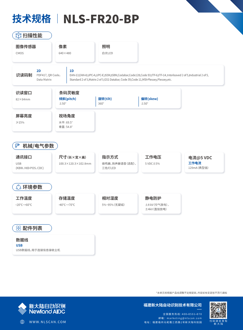Click the 偏转(skew) label
Image resolution: width=243 pixels, height=330 pixels.
point(149,99)
